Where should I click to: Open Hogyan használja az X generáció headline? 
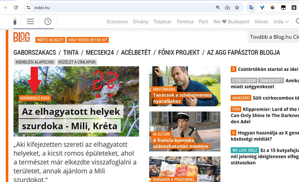click(265, 136)
